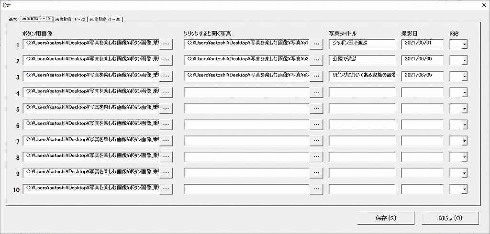490x234 pixels.
Task: Click the row 2 shooting date field
Action: pyautogui.click(x=423, y=60)
